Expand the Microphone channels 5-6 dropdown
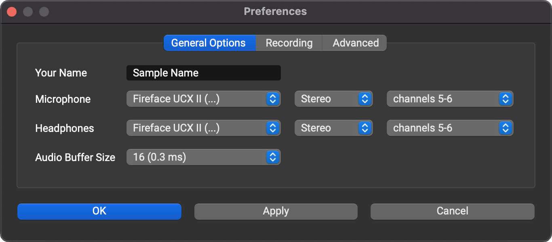552x242 pixels. click(x=450, y=99)
